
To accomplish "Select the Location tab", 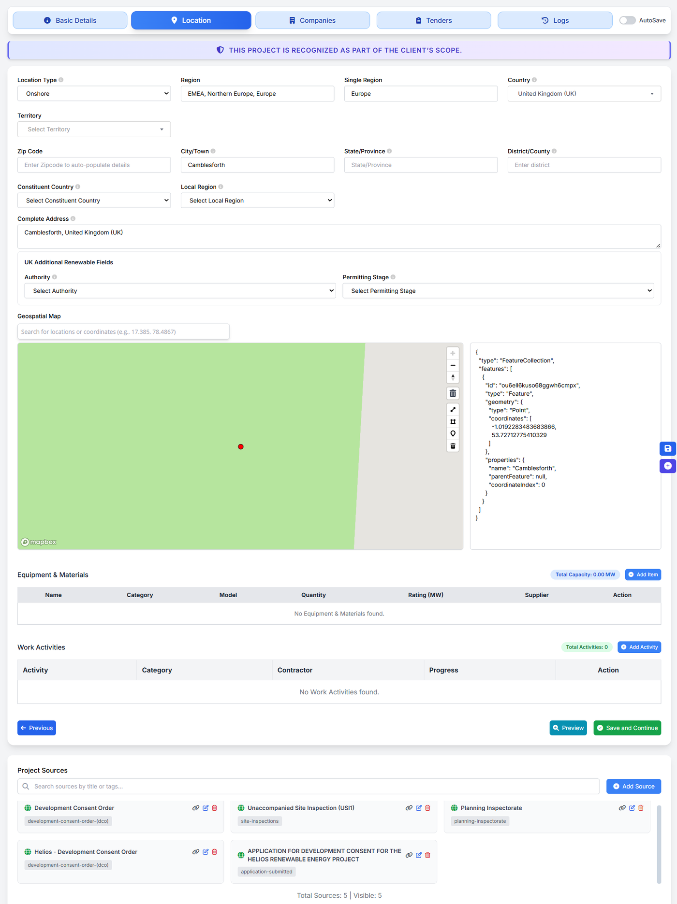I will (191, 20).
